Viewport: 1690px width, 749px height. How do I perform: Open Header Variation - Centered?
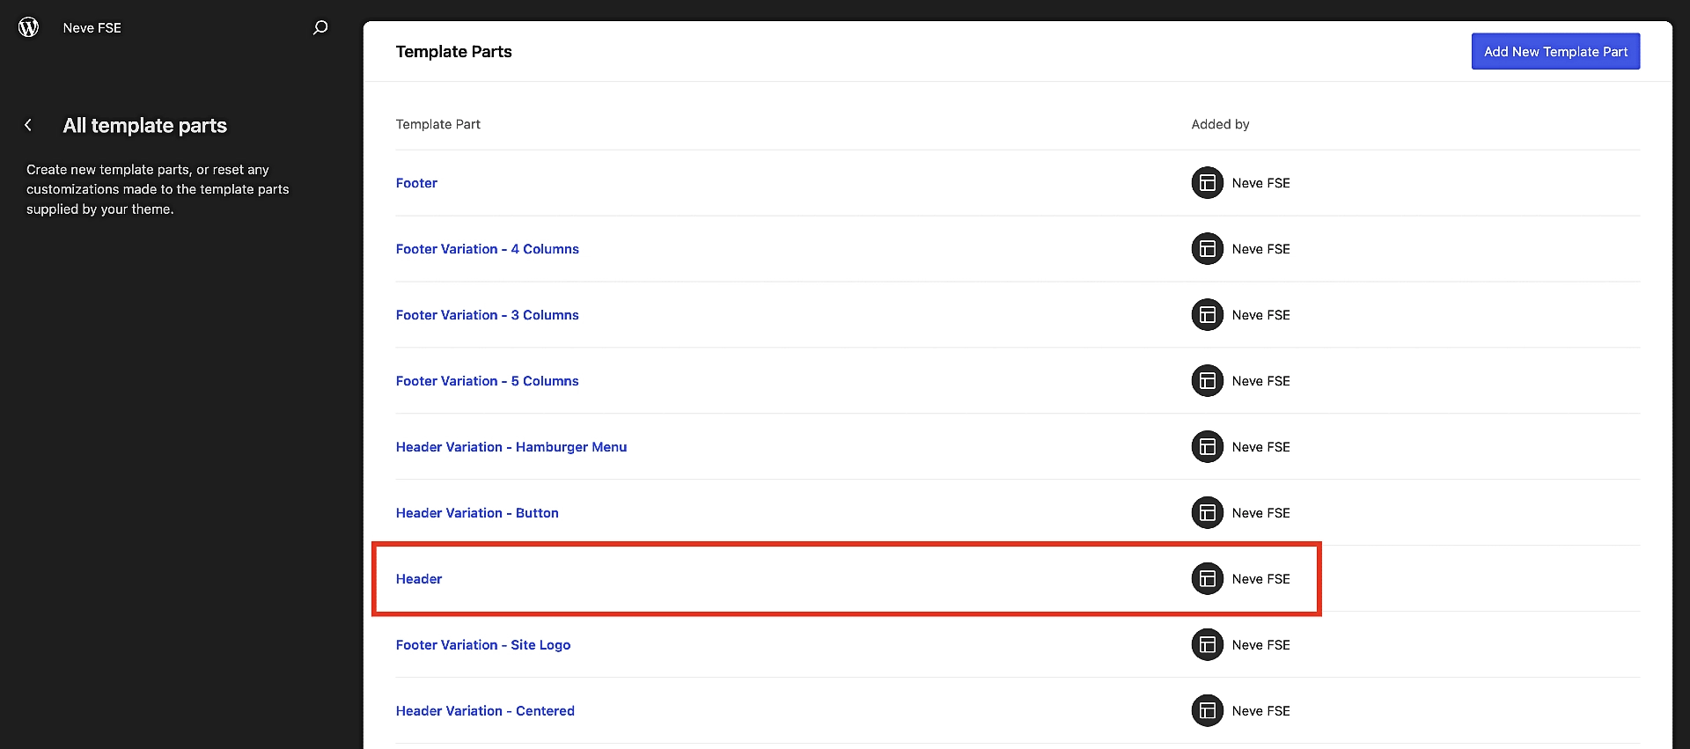[x=485, y=711]
